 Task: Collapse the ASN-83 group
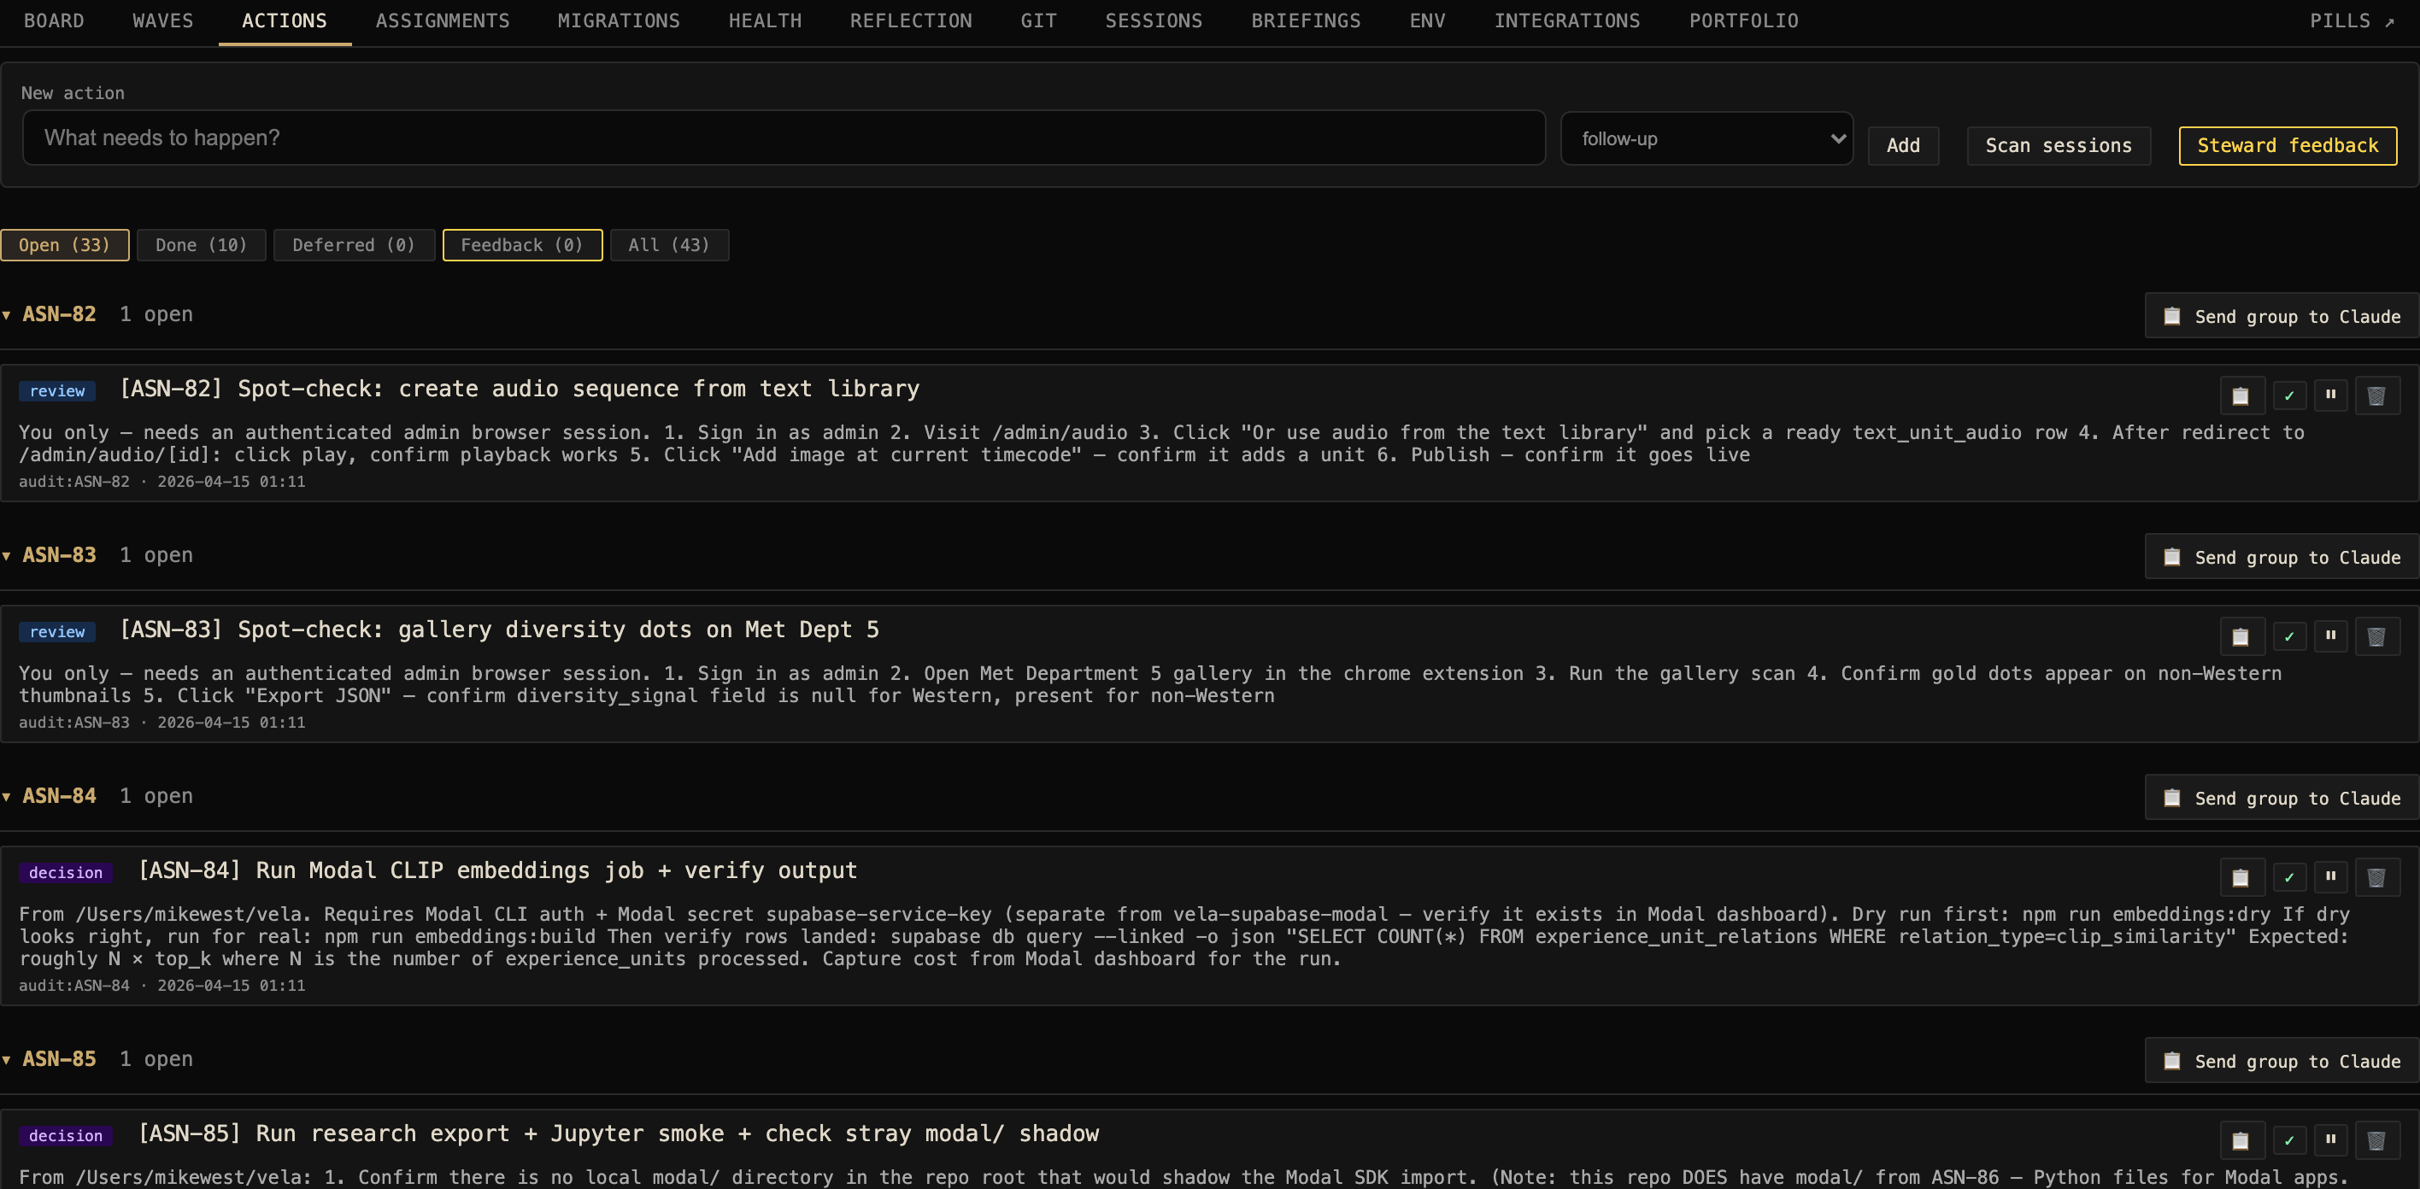click(x=7, y=556)
